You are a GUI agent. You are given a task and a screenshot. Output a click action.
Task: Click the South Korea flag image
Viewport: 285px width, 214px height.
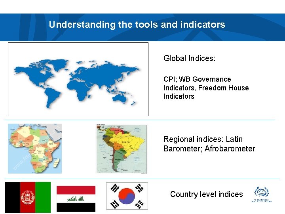coord(127,196)
